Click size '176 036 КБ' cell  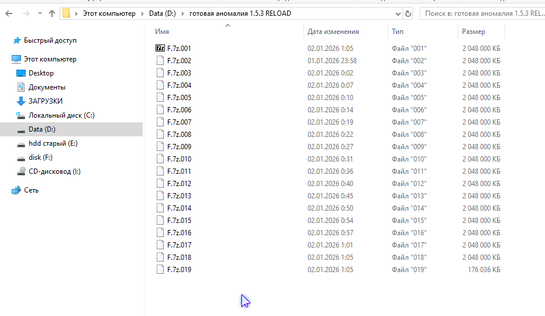(484, 270)
